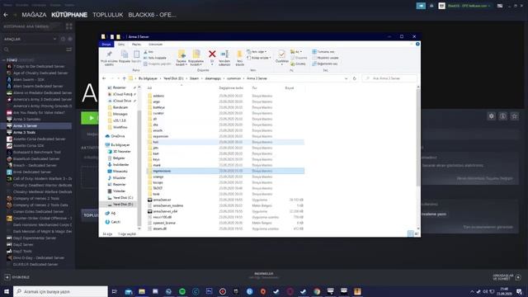Select the addons folder
528x297 pixels.
point(158,96)
